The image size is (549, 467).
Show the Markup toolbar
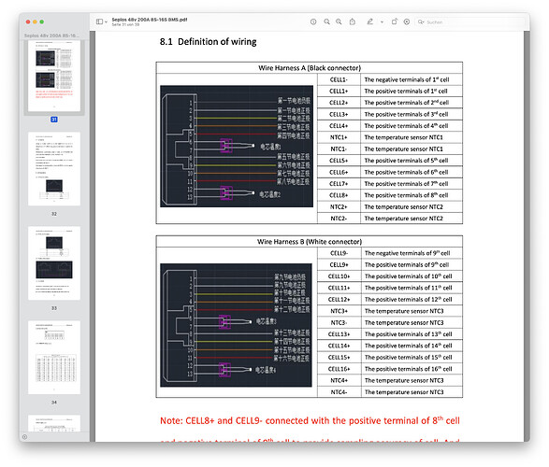[407, 21]
